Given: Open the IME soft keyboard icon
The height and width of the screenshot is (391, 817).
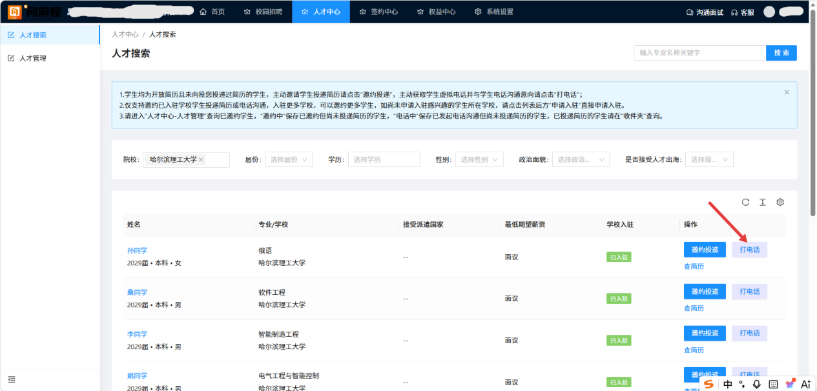Looking at the screenshot, I should click(x=773, y=384).
